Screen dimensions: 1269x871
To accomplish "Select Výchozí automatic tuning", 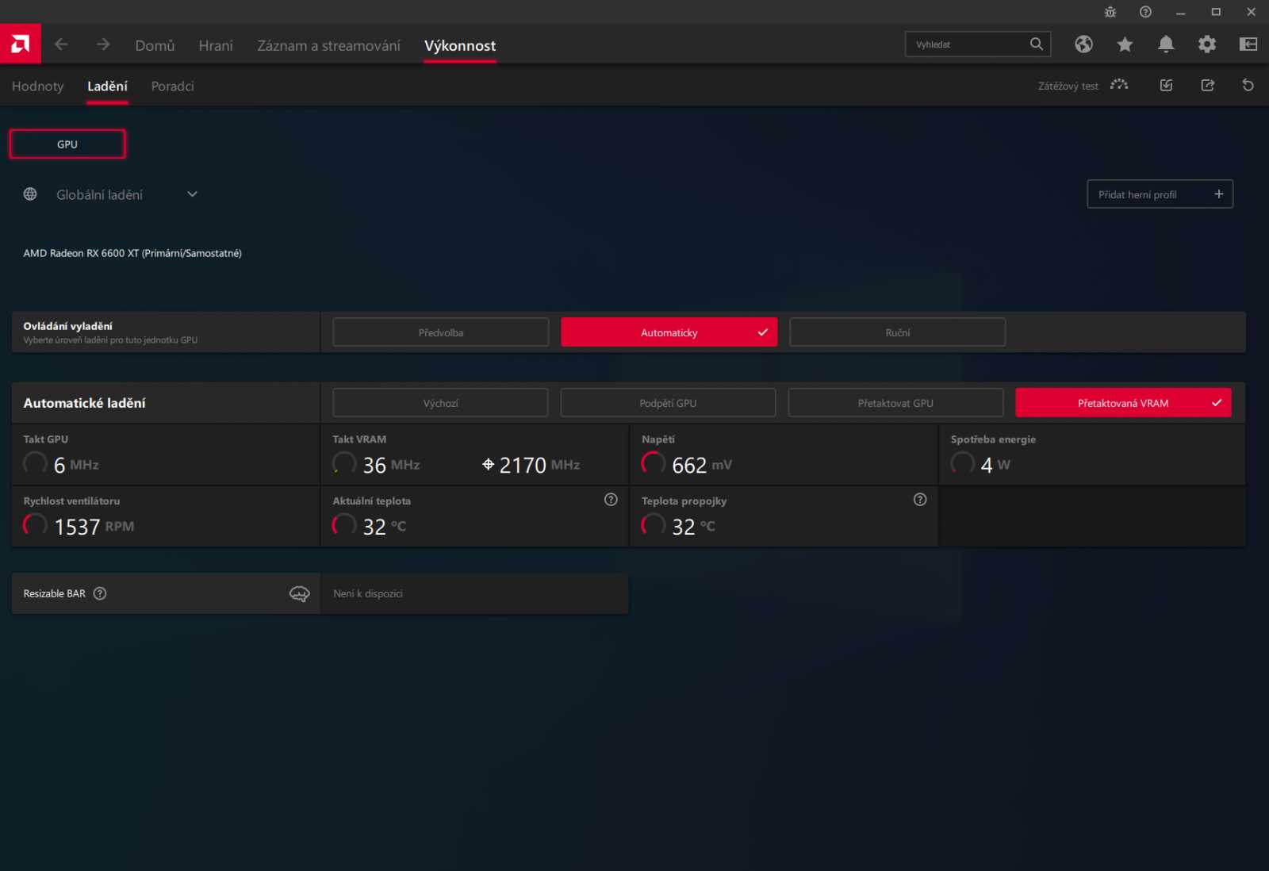I will point(440,403).
